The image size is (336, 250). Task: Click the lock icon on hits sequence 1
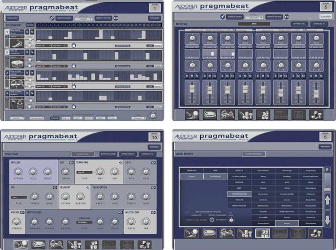coord(73,46)
